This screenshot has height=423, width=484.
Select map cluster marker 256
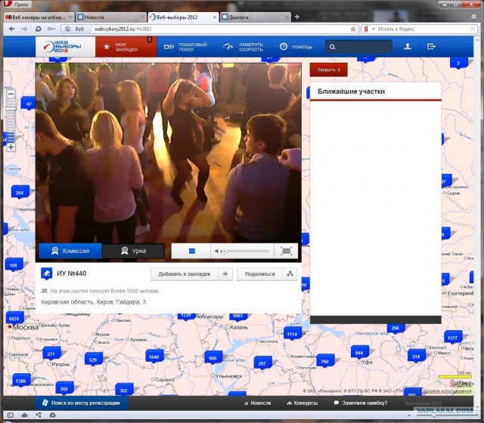[x=396, y=328]
